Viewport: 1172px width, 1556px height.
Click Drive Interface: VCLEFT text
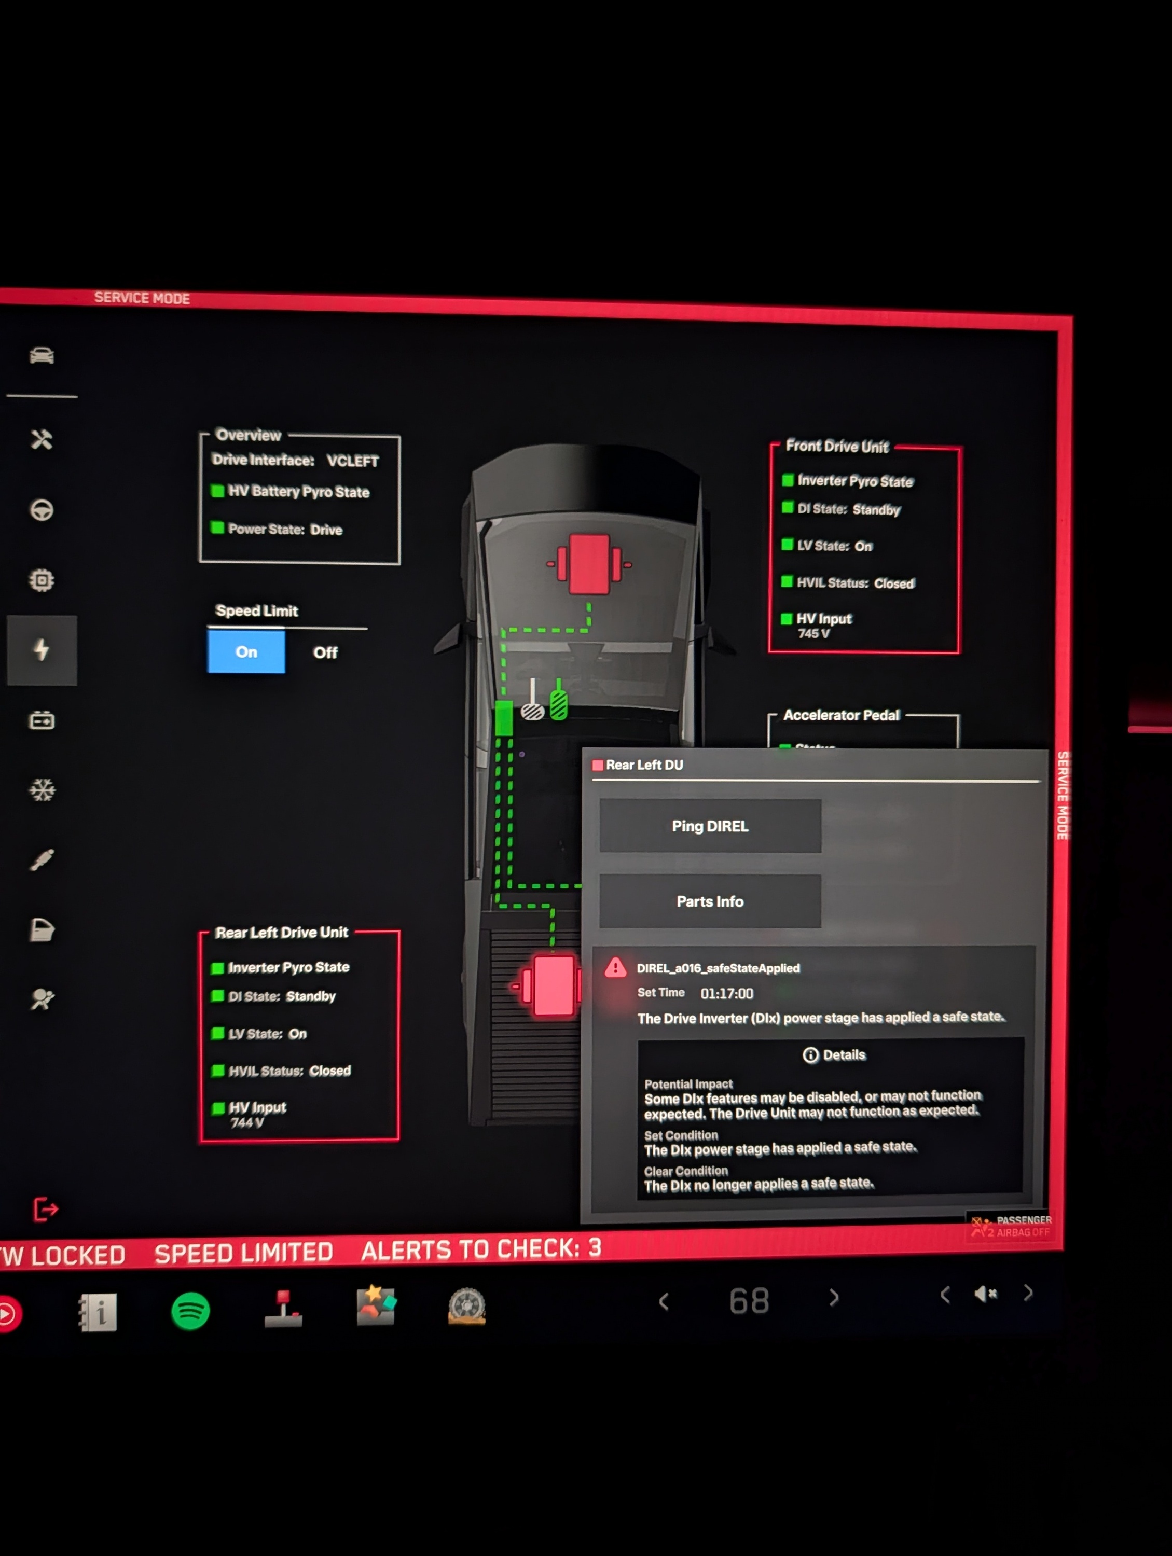point(295,460)
